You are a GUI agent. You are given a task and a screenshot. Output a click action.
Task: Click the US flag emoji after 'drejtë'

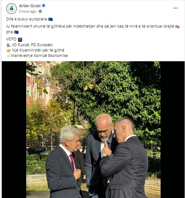(x=177, y=27)
